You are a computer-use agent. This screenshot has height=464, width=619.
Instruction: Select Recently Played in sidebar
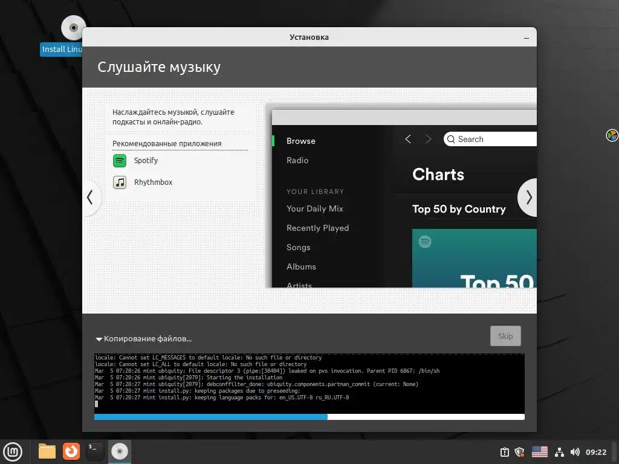click(x=317, y=228)
